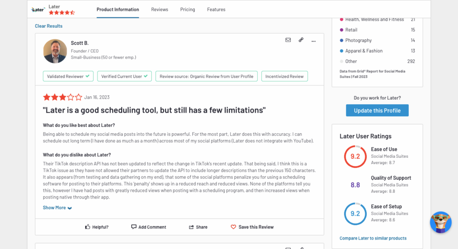Click the Add Comment speech bubble icon
Viewport: 458px width, 249px height.
(x=134, y=227)
